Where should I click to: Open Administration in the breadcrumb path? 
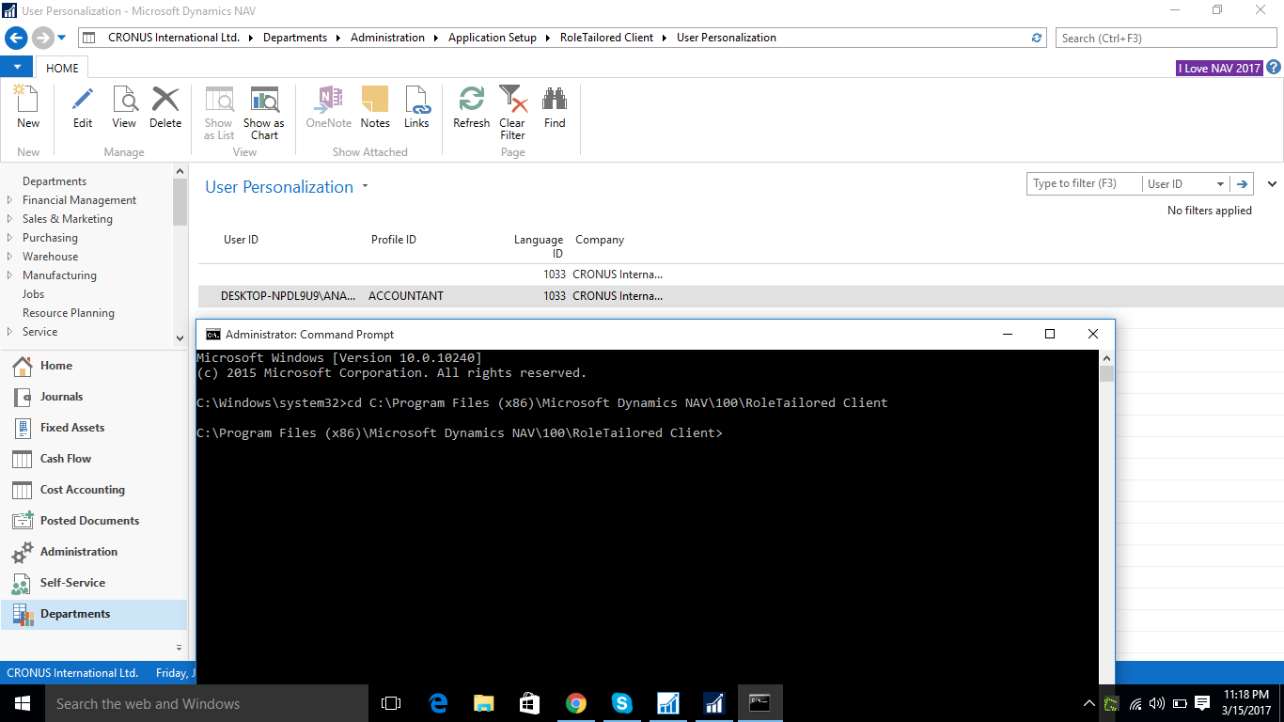point(387,38)
